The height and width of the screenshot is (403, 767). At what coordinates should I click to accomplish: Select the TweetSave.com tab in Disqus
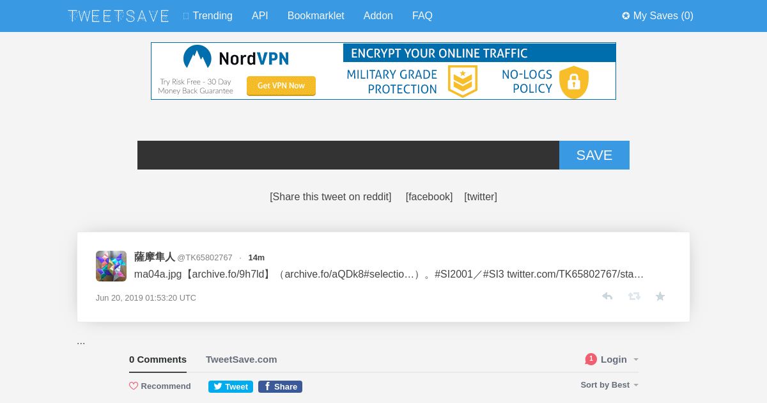(242, 360)
